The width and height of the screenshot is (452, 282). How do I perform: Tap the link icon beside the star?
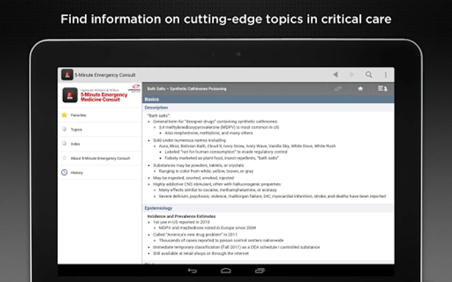click(338, 89)
